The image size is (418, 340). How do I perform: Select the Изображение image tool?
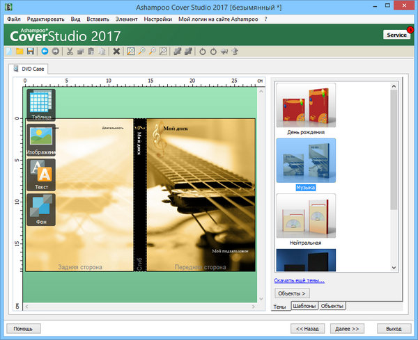[41, 139]
